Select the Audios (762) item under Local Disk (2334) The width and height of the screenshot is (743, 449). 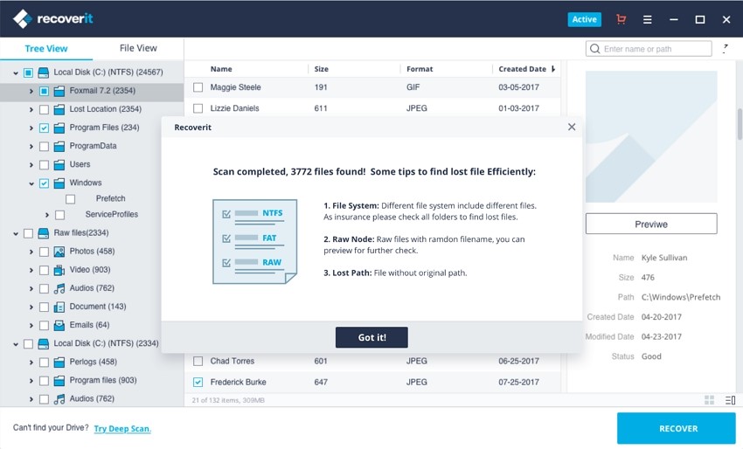coord(92,399)
